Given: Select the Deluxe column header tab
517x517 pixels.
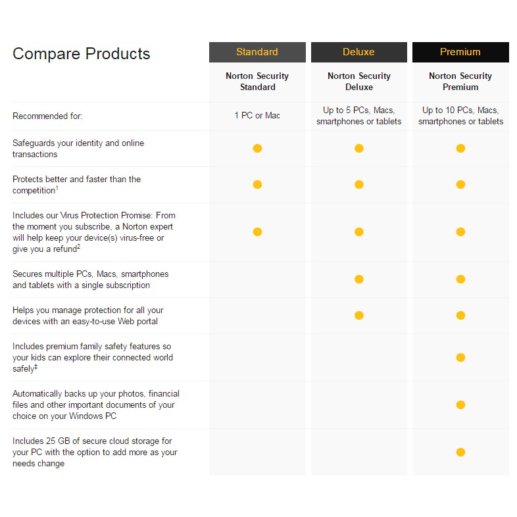Looking at the screenshot, I should point(358,52).
